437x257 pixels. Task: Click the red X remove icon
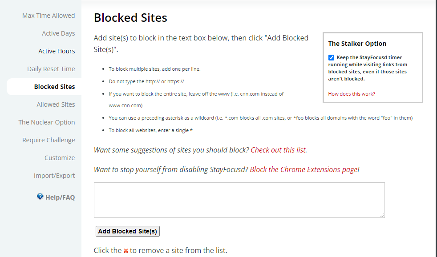125,251
